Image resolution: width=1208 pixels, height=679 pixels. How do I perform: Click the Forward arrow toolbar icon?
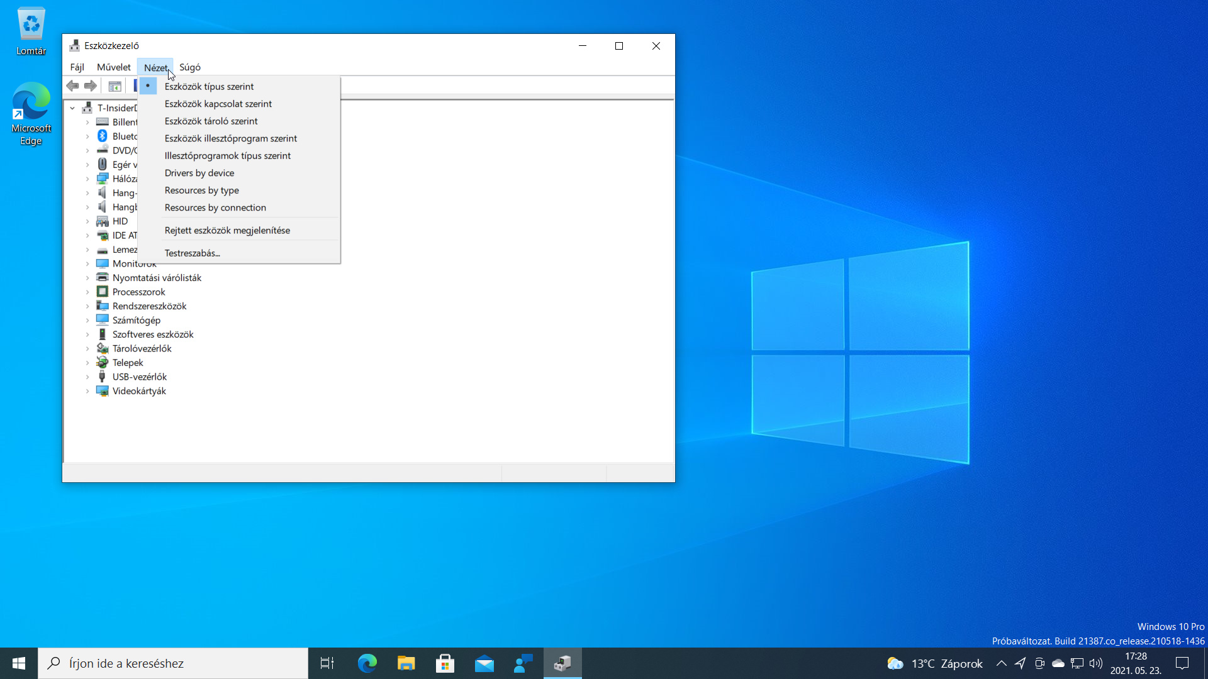tap(91, 86)
